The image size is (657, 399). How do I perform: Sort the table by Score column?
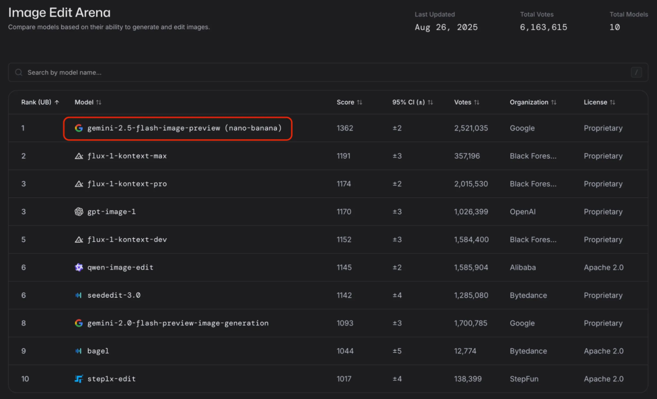349,103
